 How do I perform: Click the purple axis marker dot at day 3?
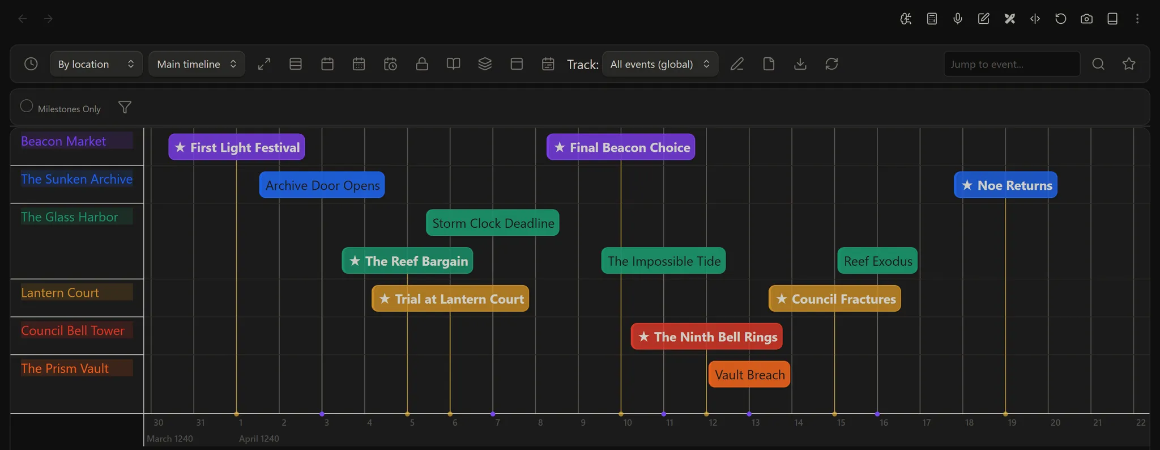pos(322,414)
